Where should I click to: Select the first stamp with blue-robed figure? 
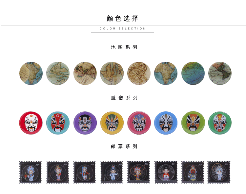(30, 172)
